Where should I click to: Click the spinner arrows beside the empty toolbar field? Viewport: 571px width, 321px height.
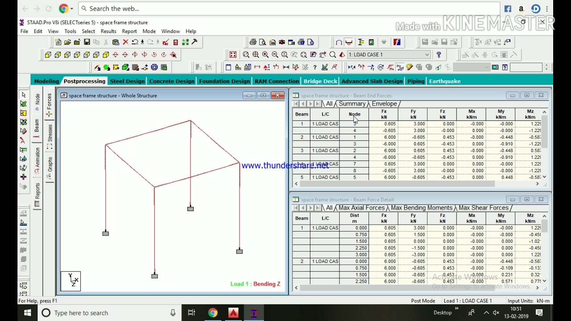tap(546, 67)
